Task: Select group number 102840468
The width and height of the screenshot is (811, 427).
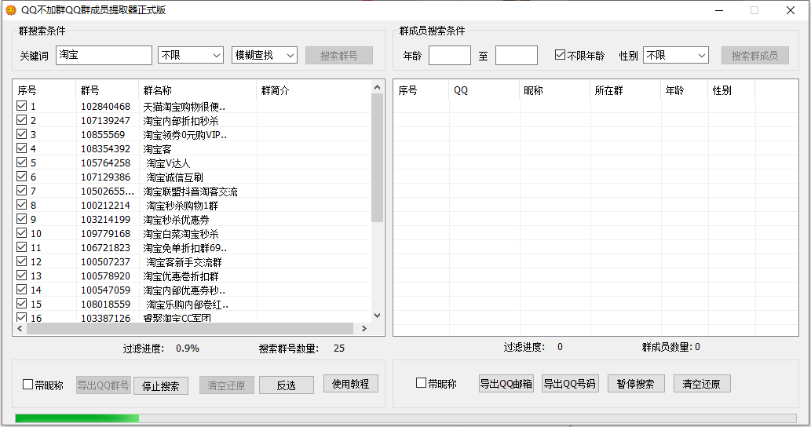Action: pos(105,107)
